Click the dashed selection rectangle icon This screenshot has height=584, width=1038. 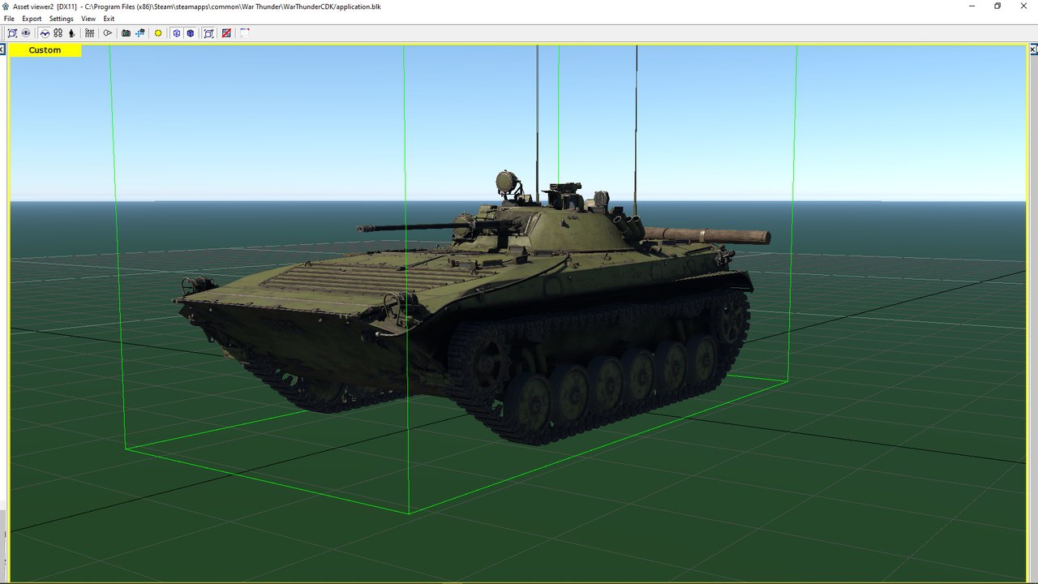[244, 33]
